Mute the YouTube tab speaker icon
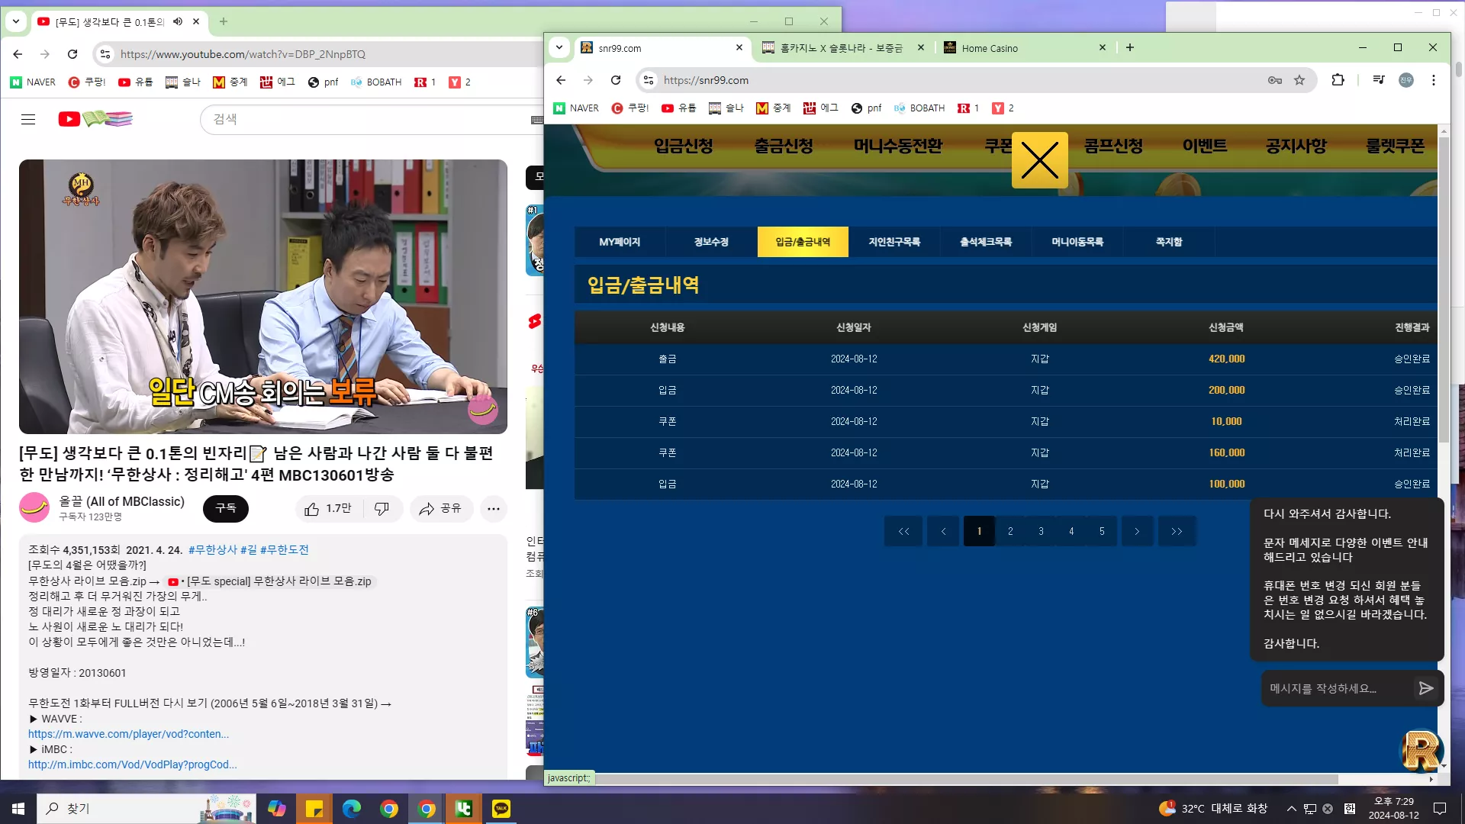This screenshot has height=824, width=1465. click(x=178, y=21)
